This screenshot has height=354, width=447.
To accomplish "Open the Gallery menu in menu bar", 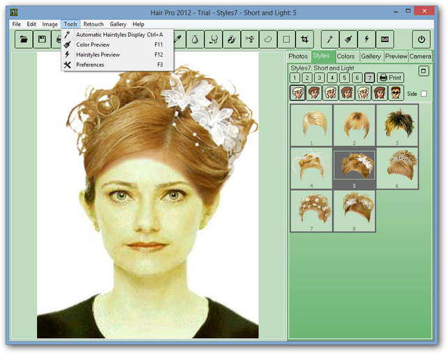I will 118,24.
